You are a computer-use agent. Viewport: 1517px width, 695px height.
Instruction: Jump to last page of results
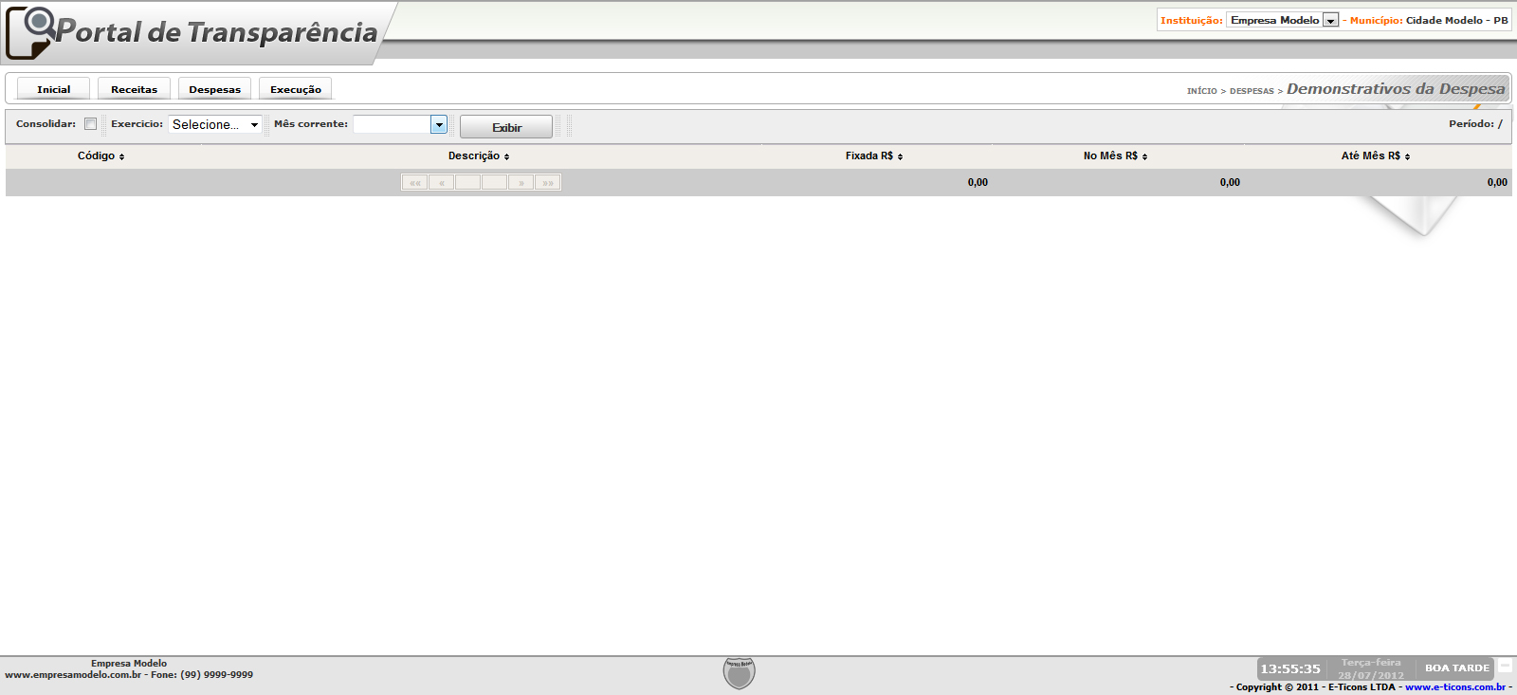point(548,182)
